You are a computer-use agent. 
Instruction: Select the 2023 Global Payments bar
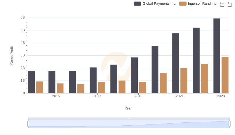tap(217, 56)
